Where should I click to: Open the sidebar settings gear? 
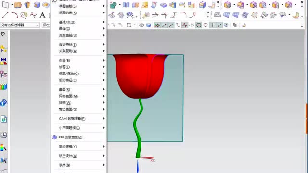click(3, 34)
